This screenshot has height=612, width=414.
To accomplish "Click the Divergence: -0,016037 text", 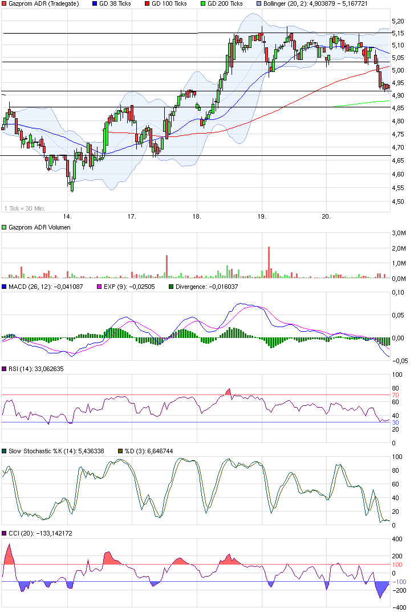I will click(206, 287).
